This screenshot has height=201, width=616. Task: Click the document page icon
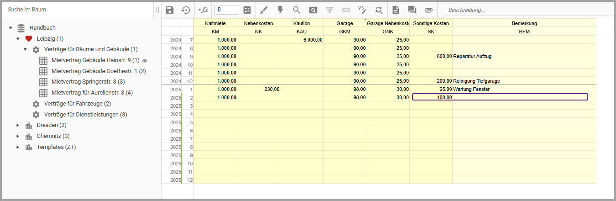(x=396, y=10)
